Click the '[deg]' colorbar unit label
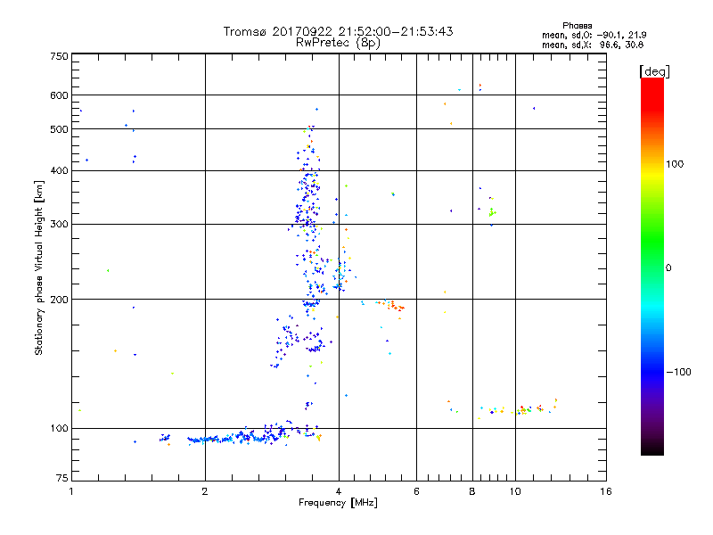 (x=654, y=71)
